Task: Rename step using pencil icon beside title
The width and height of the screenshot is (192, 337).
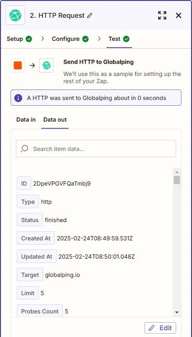Action: coord(90,15)
